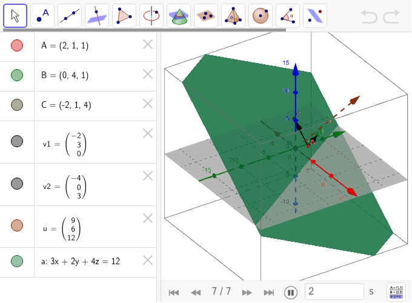The height and width of the screenshot is (303, 412).
Task: Toggle visibility of plane a
Action: point(17,261)
